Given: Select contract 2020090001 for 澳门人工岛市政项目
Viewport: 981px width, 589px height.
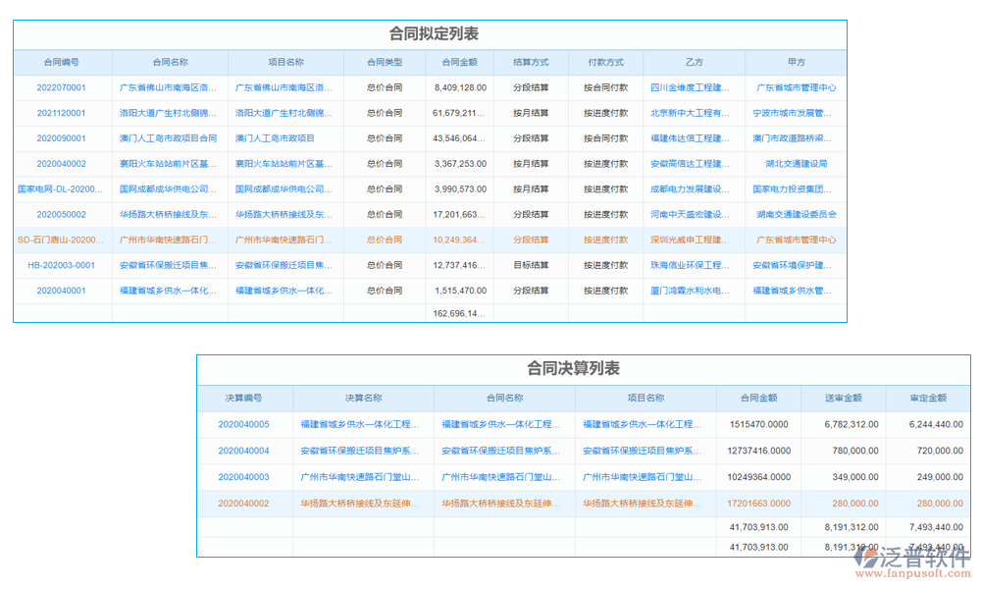Looking at the screenshot, I should click(x=62, y=138).
